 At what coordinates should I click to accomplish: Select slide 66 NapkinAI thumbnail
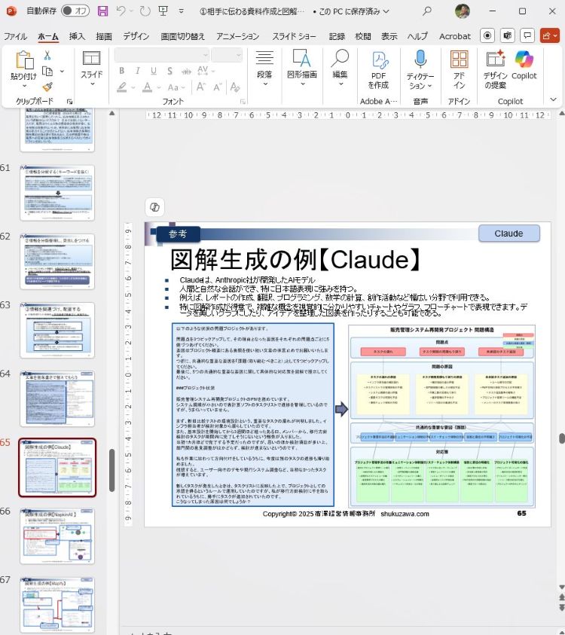pos(57,536)
